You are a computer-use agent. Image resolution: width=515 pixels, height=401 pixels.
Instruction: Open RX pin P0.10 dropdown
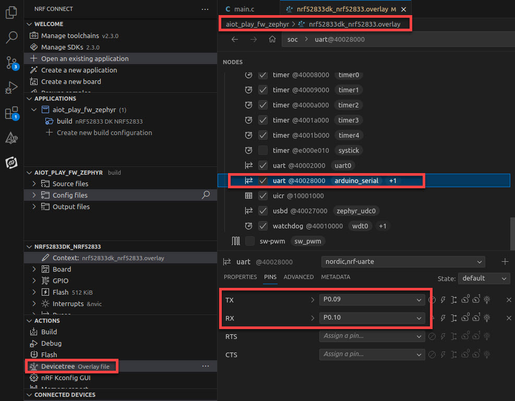tap(372, 318)
